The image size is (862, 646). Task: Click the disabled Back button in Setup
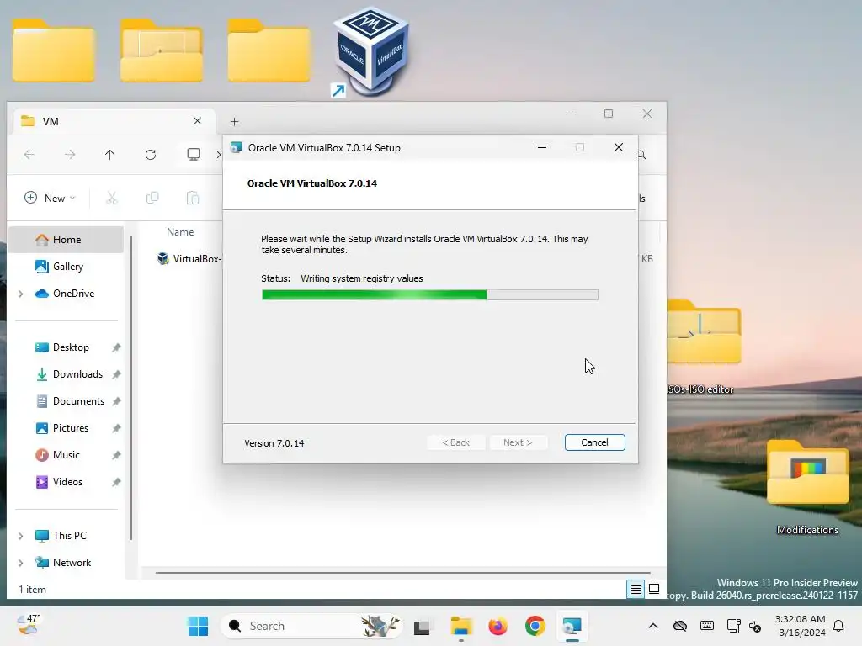[455, 442]
